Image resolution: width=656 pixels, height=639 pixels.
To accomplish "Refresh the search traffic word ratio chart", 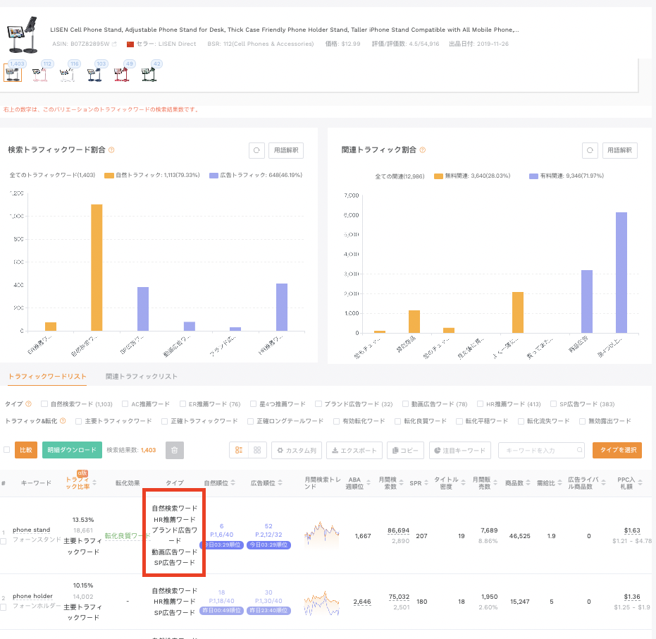I will pyautogui.click(x=256, y=150).
